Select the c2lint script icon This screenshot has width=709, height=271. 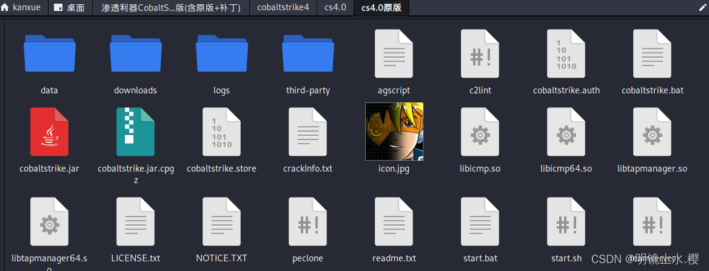click(480, 53)
